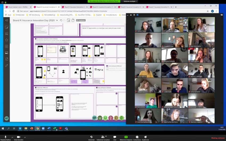Expand the audio options arrow beside Stummschalten
The width and height of the screenshot is (226, 141).
12,137
